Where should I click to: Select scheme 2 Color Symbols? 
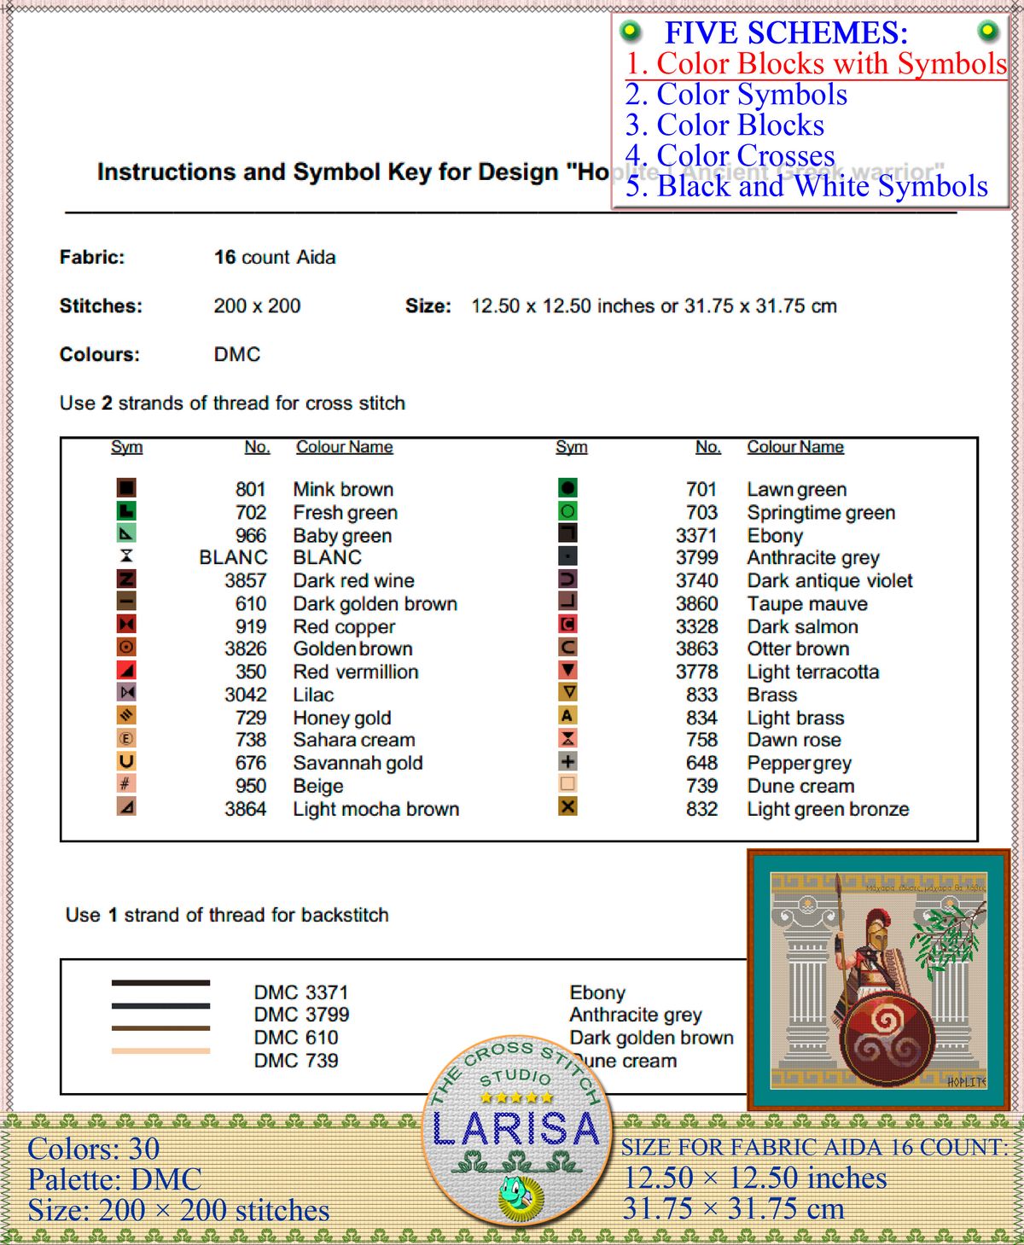(736, 95)
